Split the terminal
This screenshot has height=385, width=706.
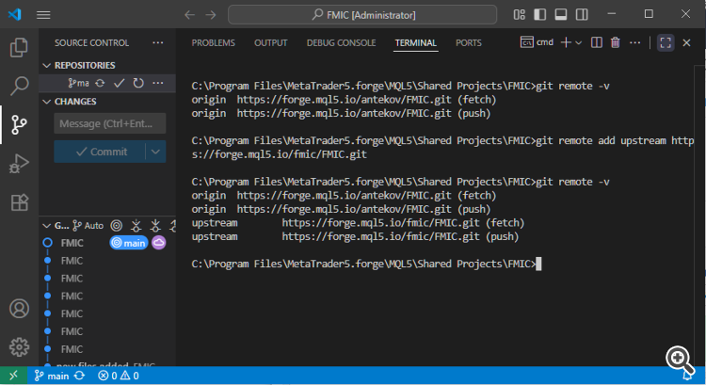click(597, 42)
